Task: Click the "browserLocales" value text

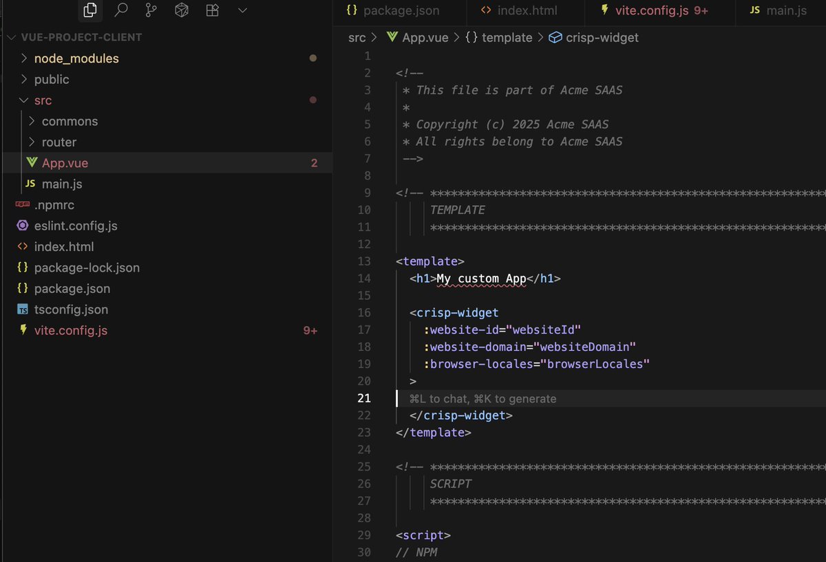Action: [x=595, y=364]
